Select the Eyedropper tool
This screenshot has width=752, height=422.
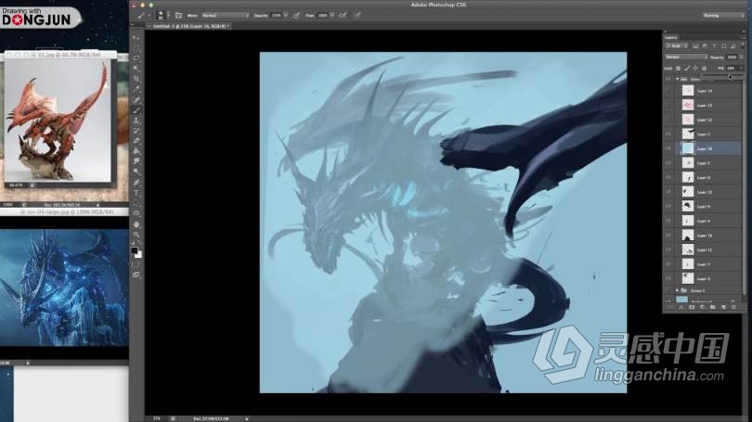tap(136, 90)
